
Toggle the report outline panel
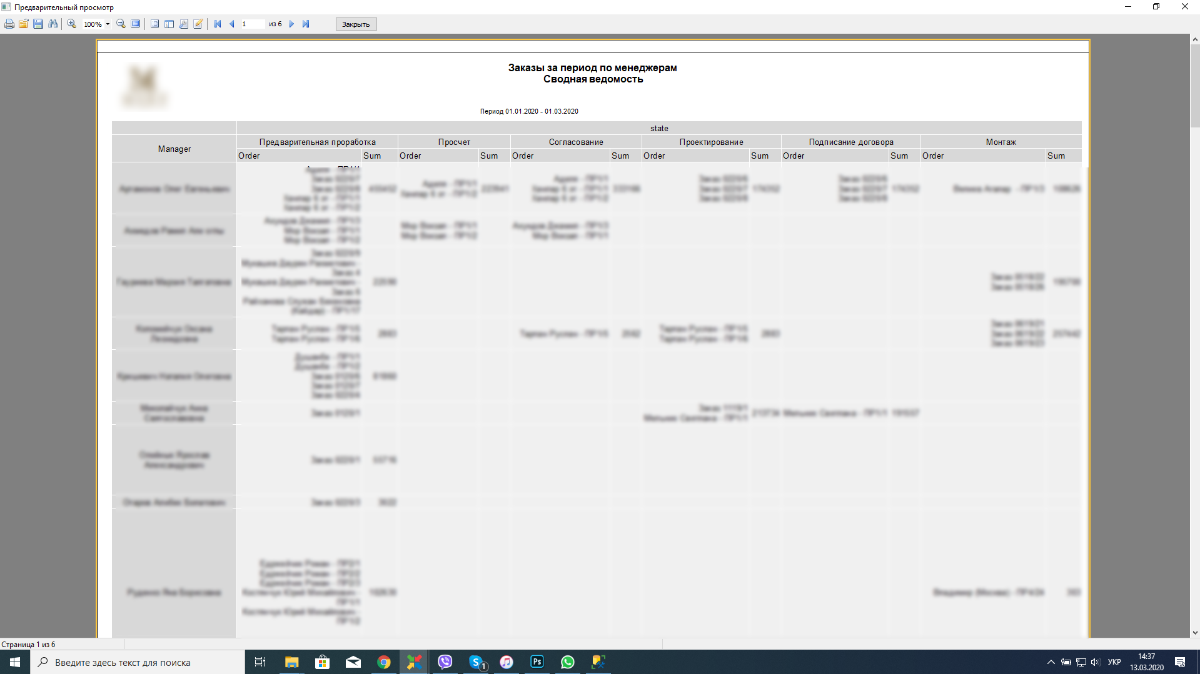[x=154, y=24]
